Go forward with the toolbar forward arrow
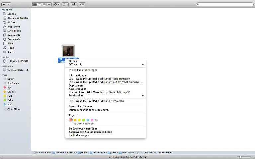This screenshot has width=255, height=159. 8,4
